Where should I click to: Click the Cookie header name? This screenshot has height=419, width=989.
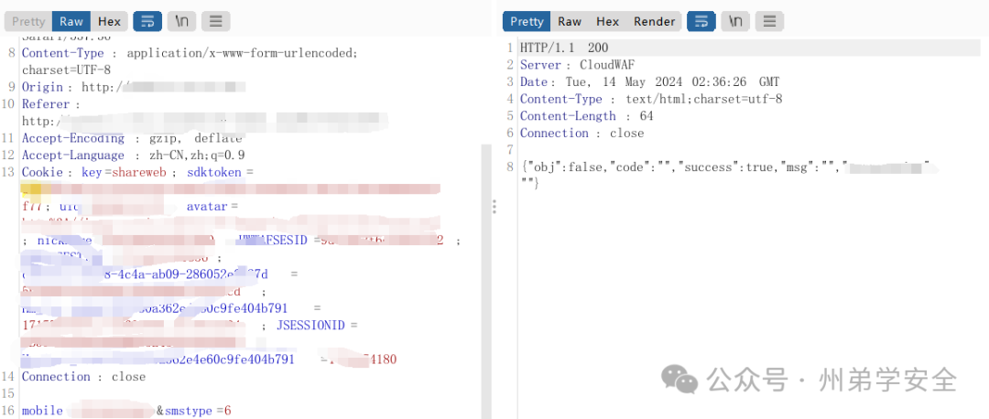[42, 172]
